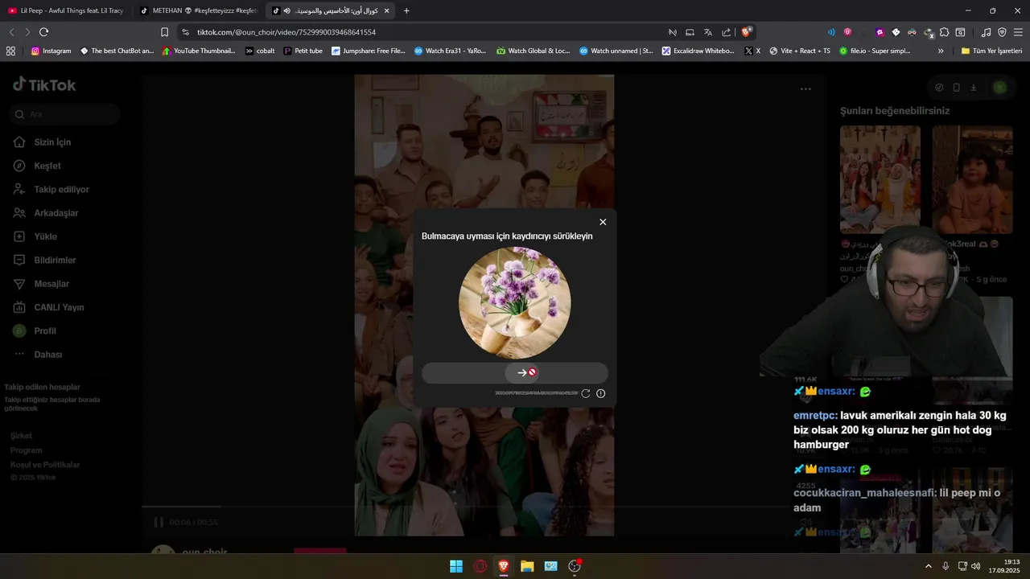The height and width of the screenshot is (579, 1030).
Task: Click the translate page icon
Action: 708,32
